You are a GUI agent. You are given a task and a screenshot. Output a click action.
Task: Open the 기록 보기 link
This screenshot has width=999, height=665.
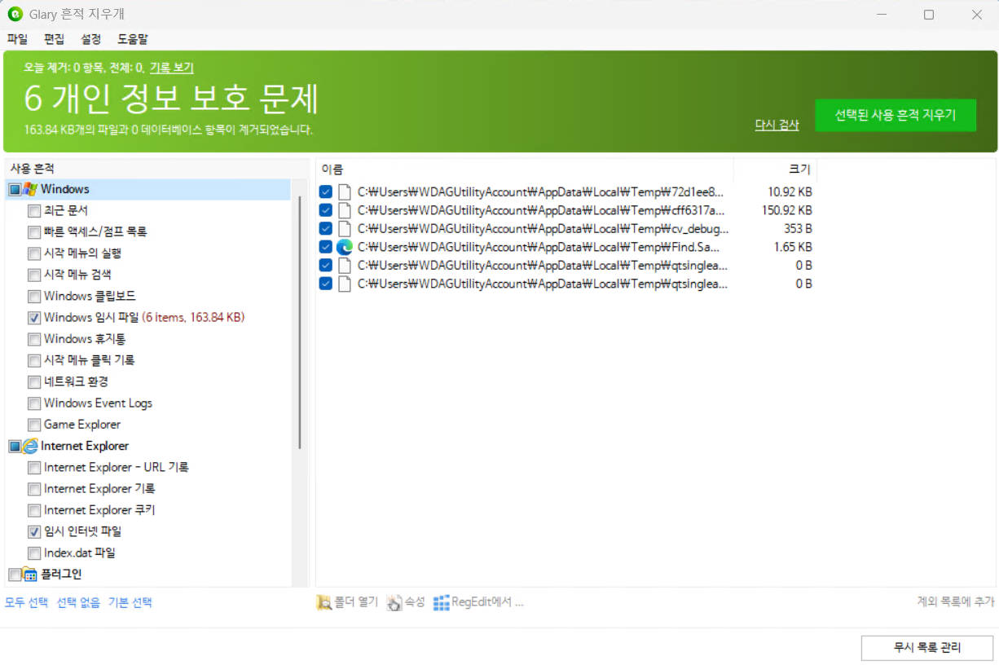(171, 68)
